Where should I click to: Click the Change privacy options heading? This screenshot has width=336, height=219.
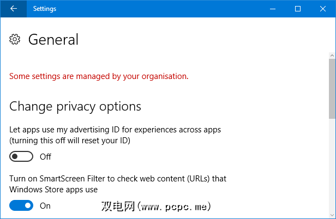[x=75, y=106]
